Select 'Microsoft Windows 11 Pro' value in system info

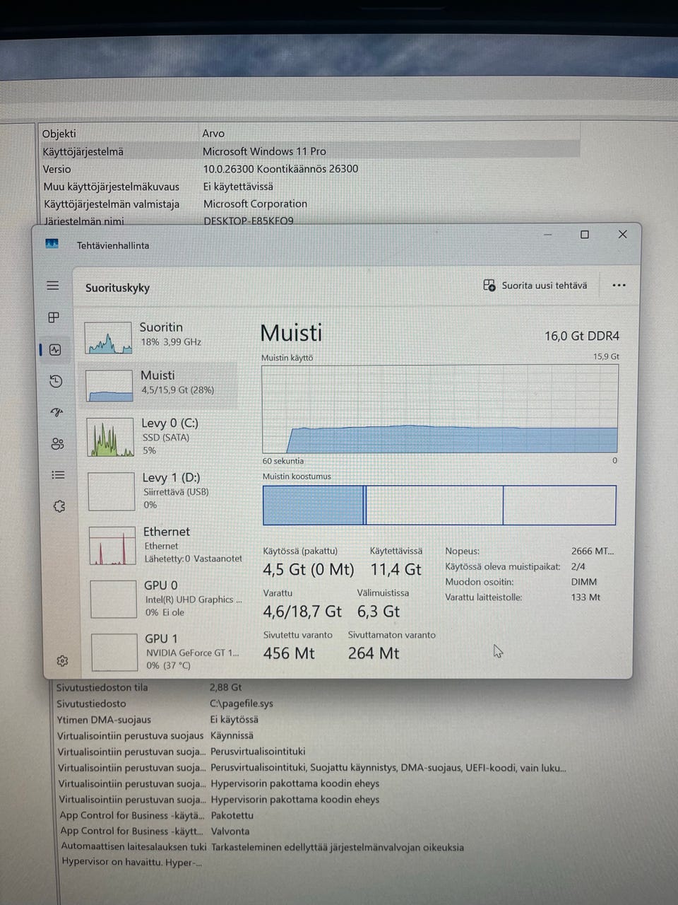click(x=264, y=151)
